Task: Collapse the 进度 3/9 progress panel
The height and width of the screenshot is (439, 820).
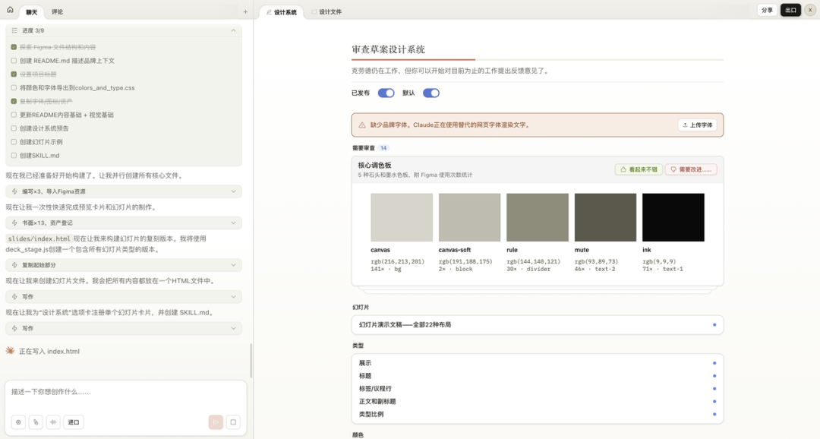Action: click(x=233, y=31)
